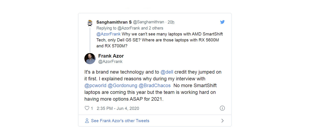Viewport: 315px width, 140px height.
Task: Open See Frank Azor's other Tweets
Action: pos(120,121)
